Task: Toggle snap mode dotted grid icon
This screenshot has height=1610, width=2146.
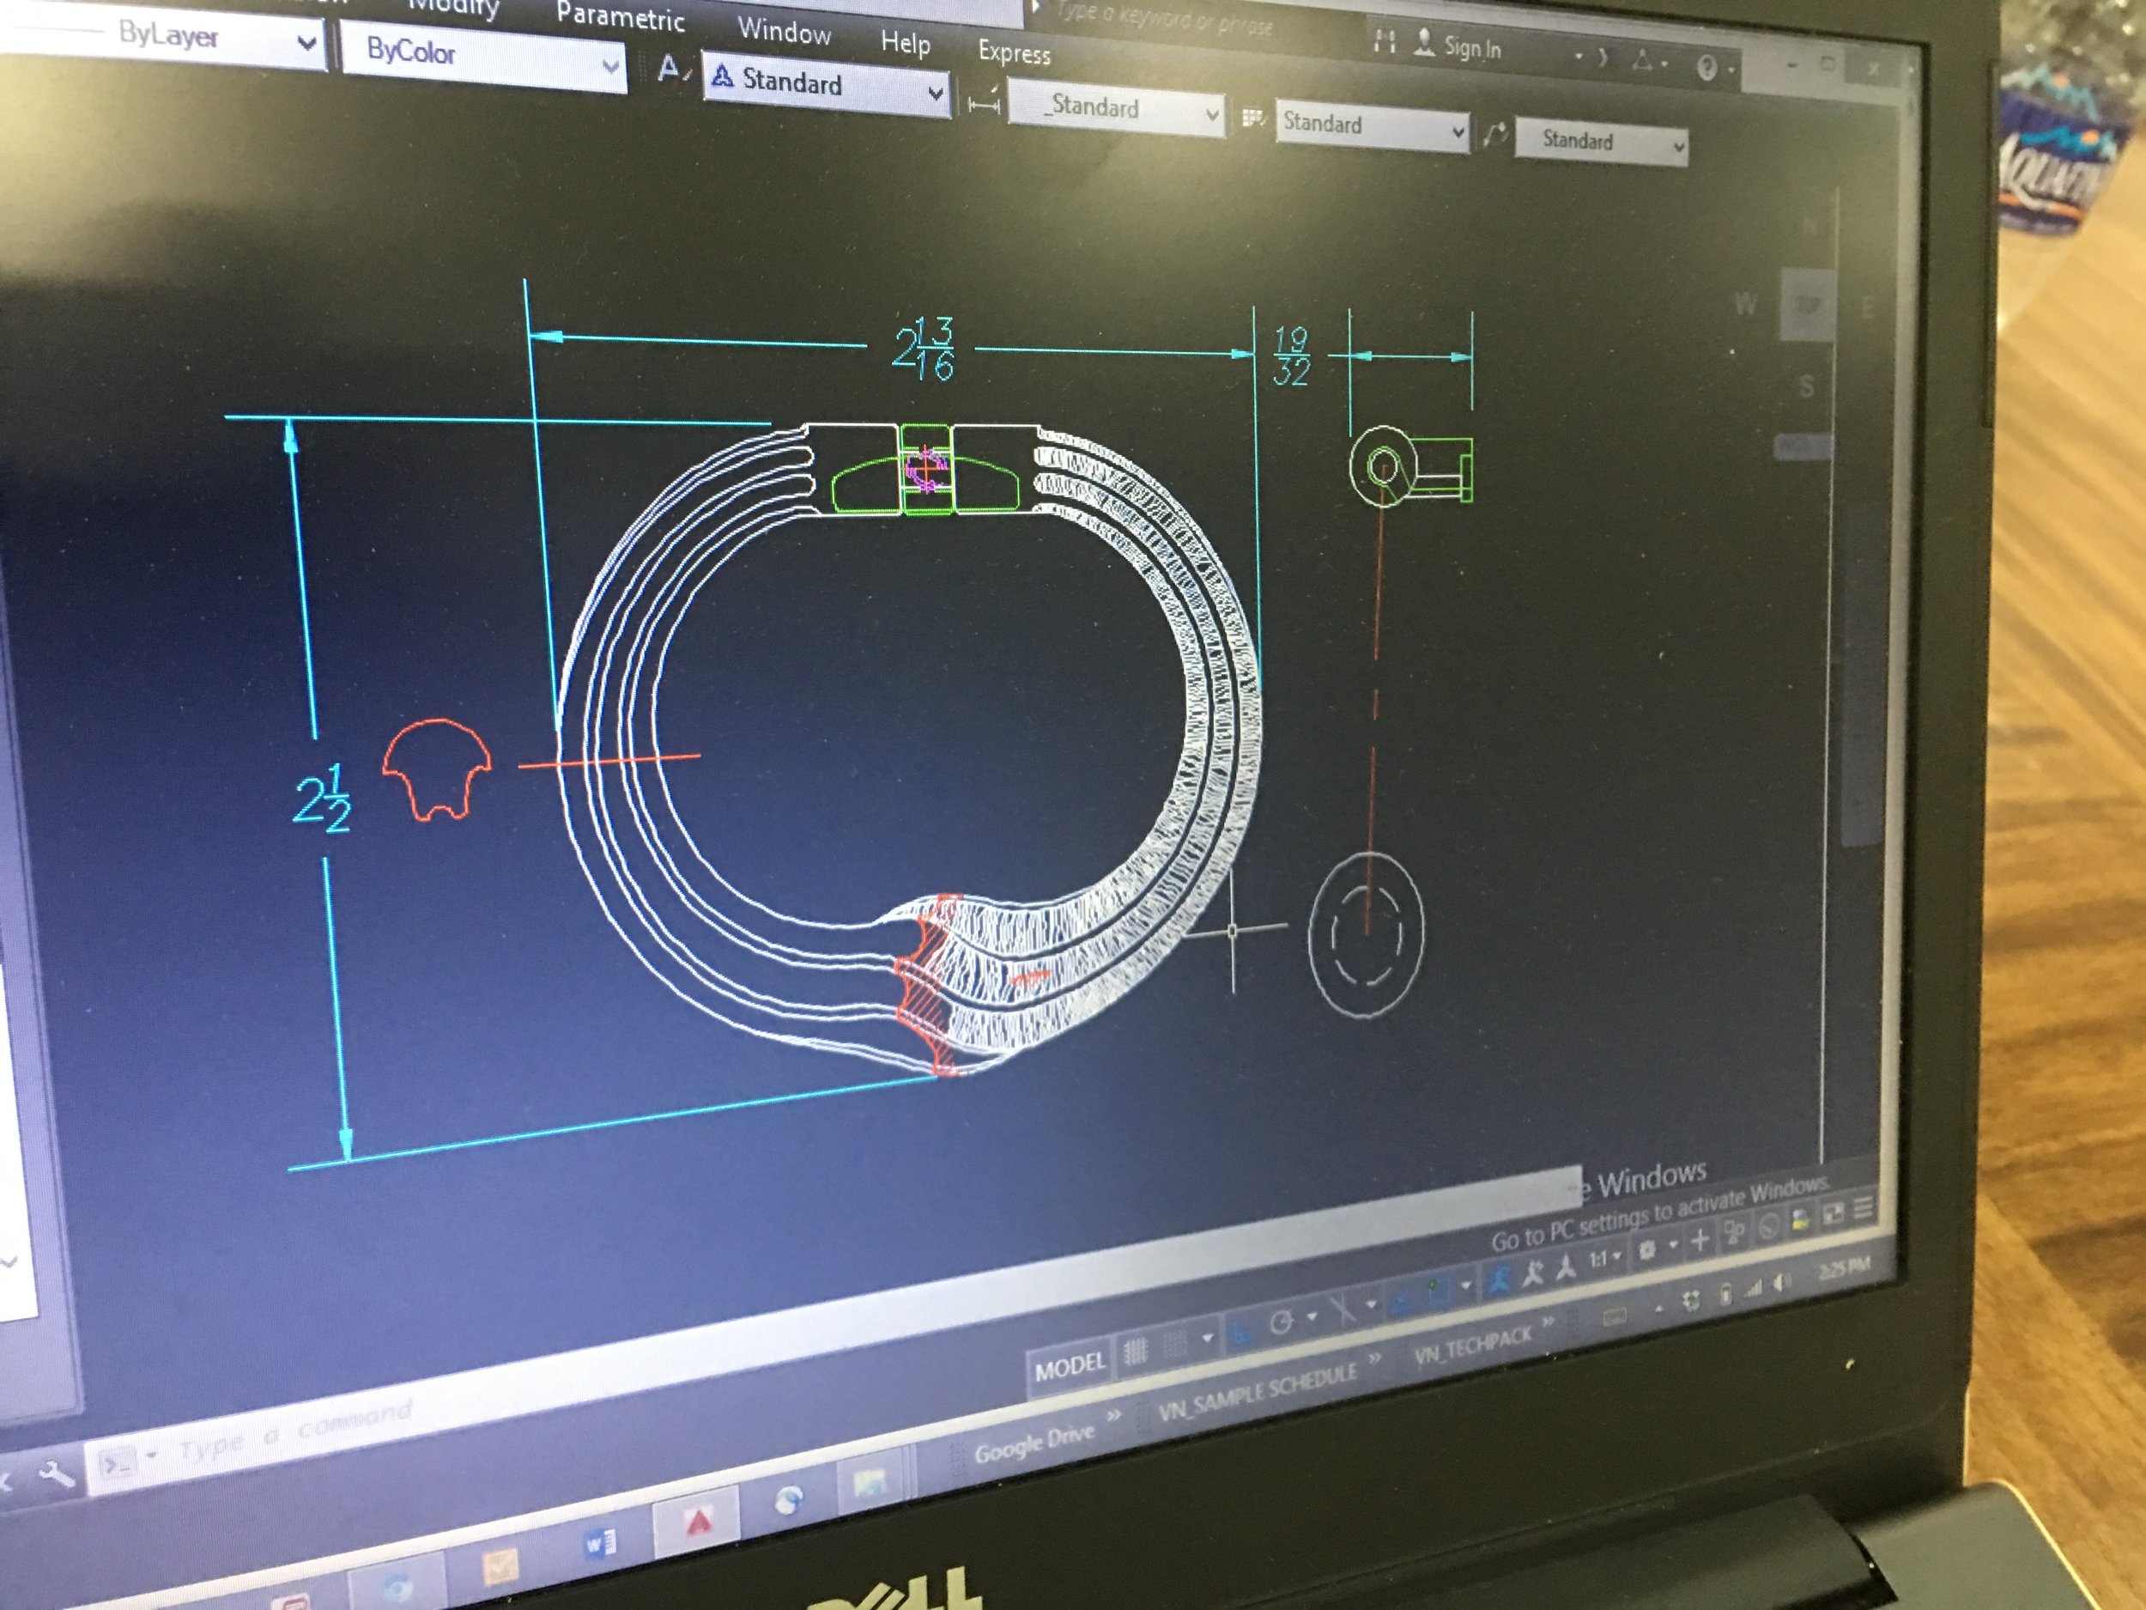Action: 1175,1343
